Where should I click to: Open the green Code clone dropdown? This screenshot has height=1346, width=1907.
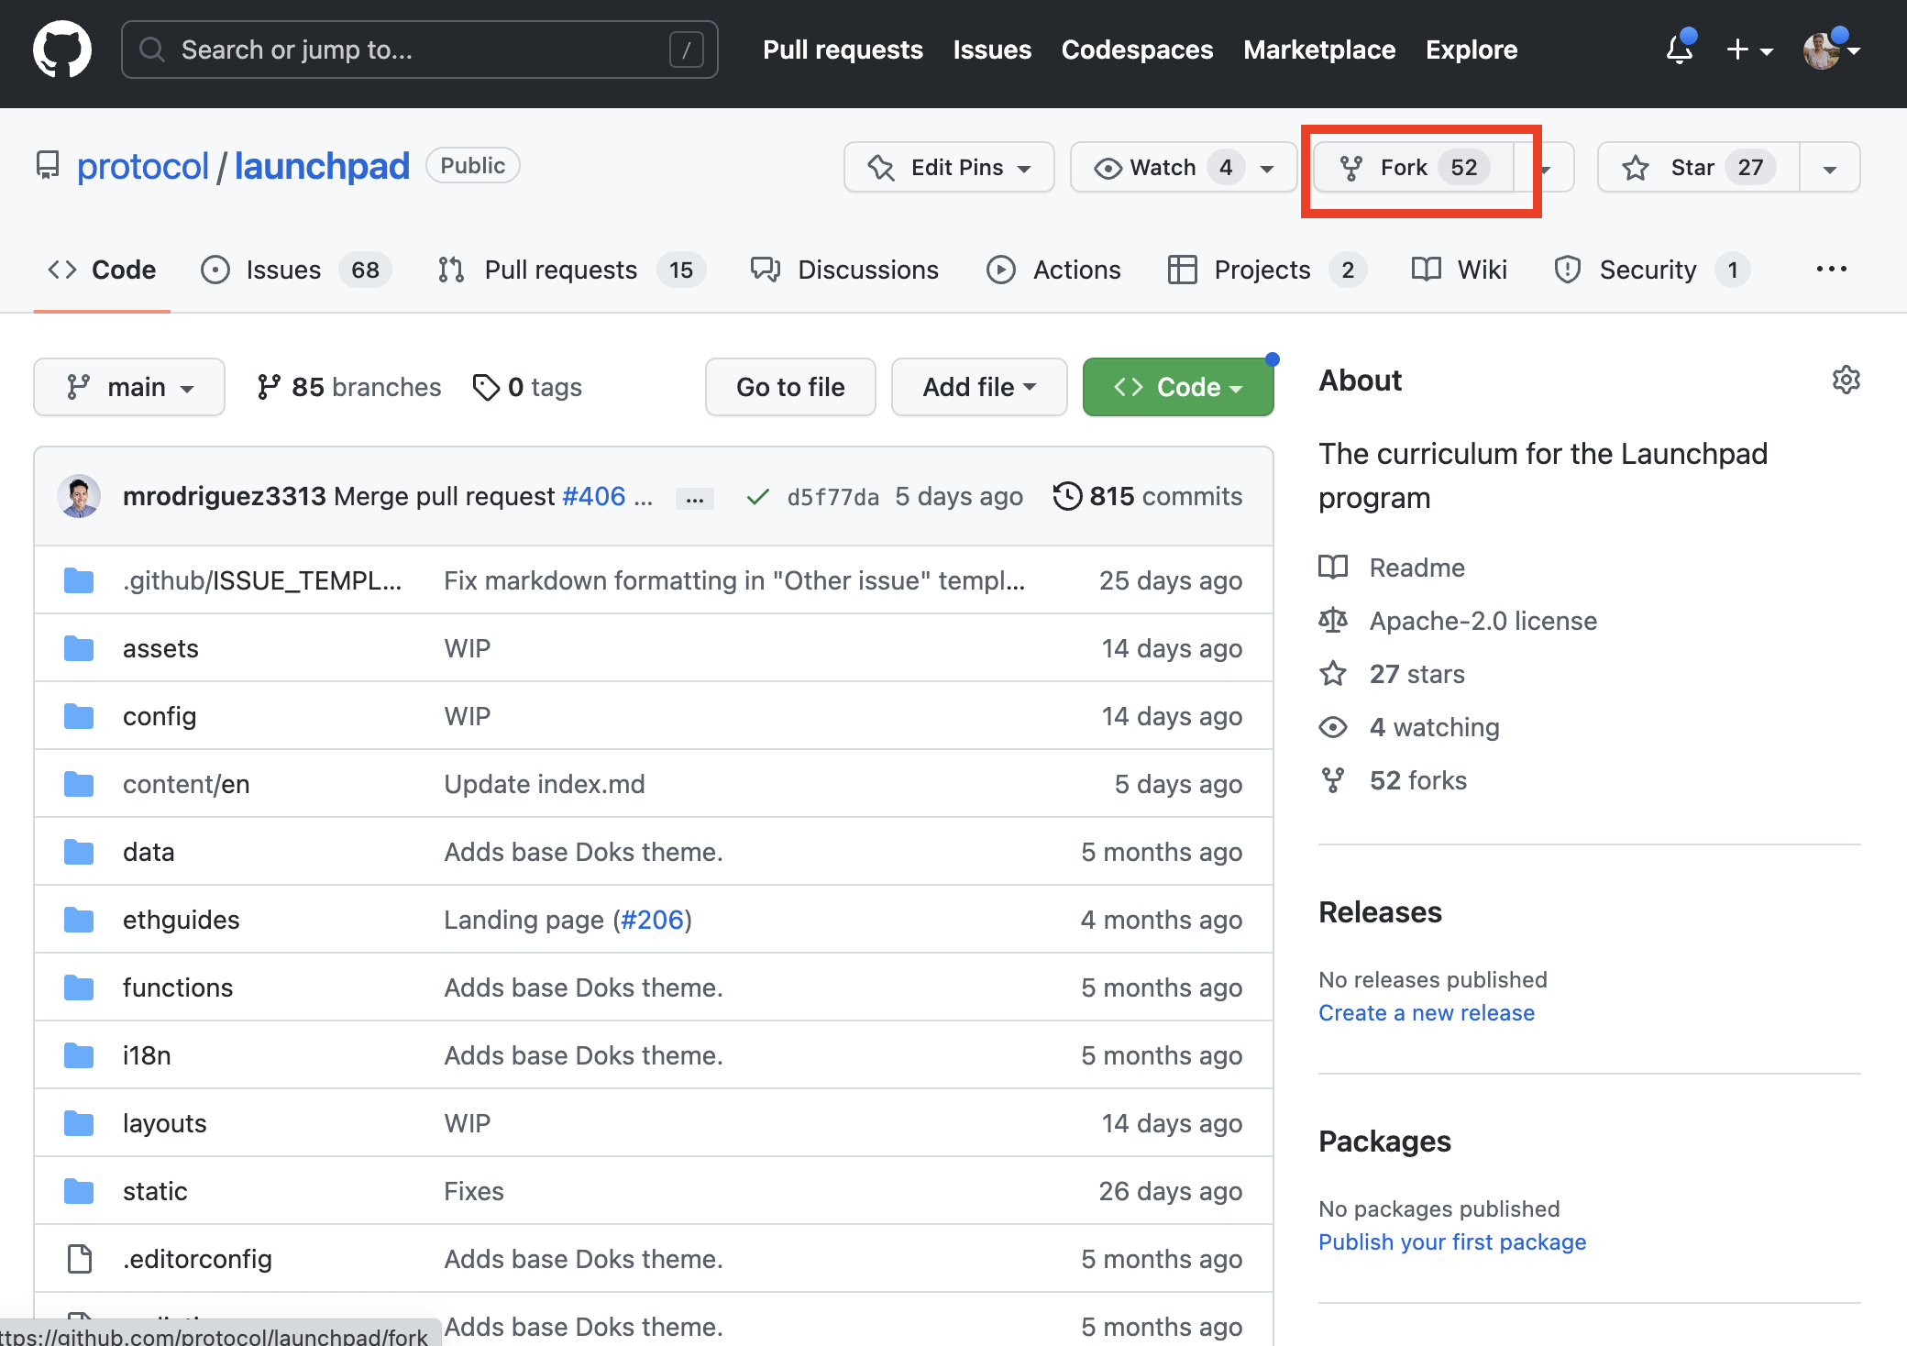click(1178, 387)
